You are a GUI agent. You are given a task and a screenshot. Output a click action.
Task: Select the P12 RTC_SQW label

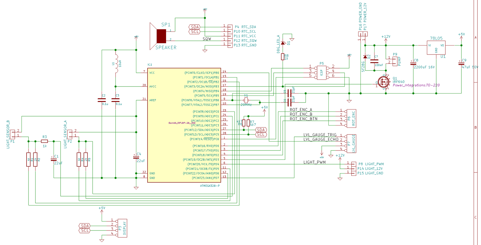[x=245, y=40]
